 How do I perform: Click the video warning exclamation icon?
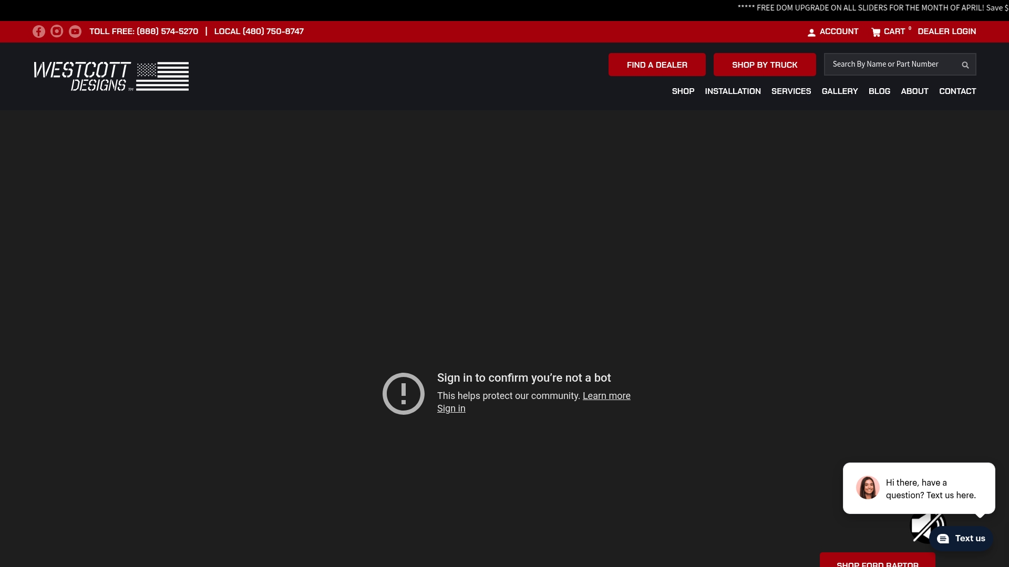403,393
